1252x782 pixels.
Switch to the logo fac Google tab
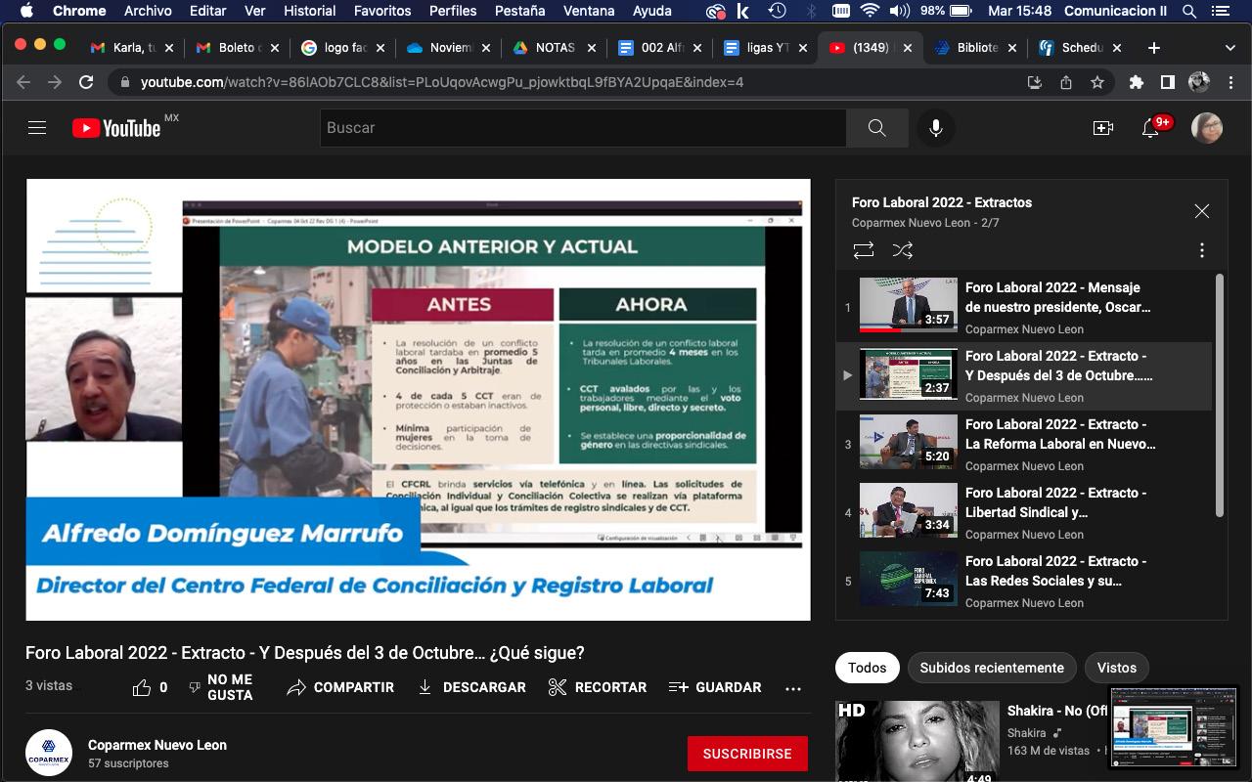click(x=341, y=47)
